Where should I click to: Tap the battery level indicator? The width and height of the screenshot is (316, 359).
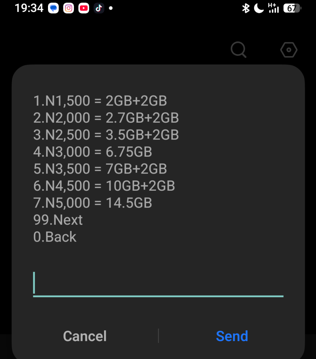click(293, 8)
